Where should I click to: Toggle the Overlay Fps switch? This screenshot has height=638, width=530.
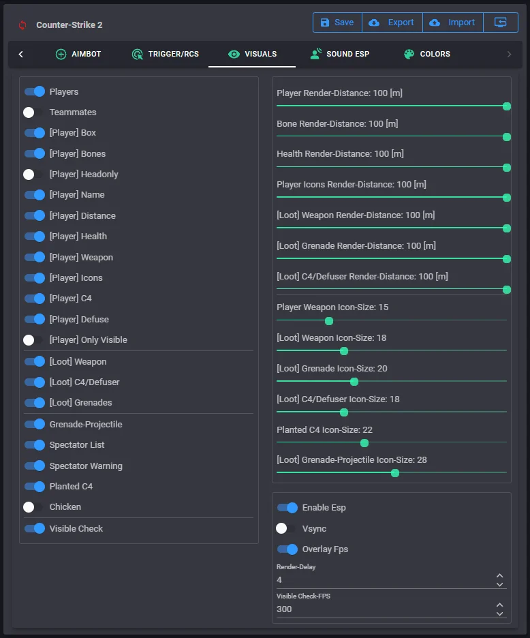[287, 549]
